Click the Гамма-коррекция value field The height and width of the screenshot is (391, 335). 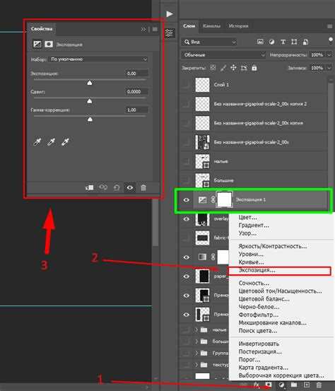[x=137, y=110]
